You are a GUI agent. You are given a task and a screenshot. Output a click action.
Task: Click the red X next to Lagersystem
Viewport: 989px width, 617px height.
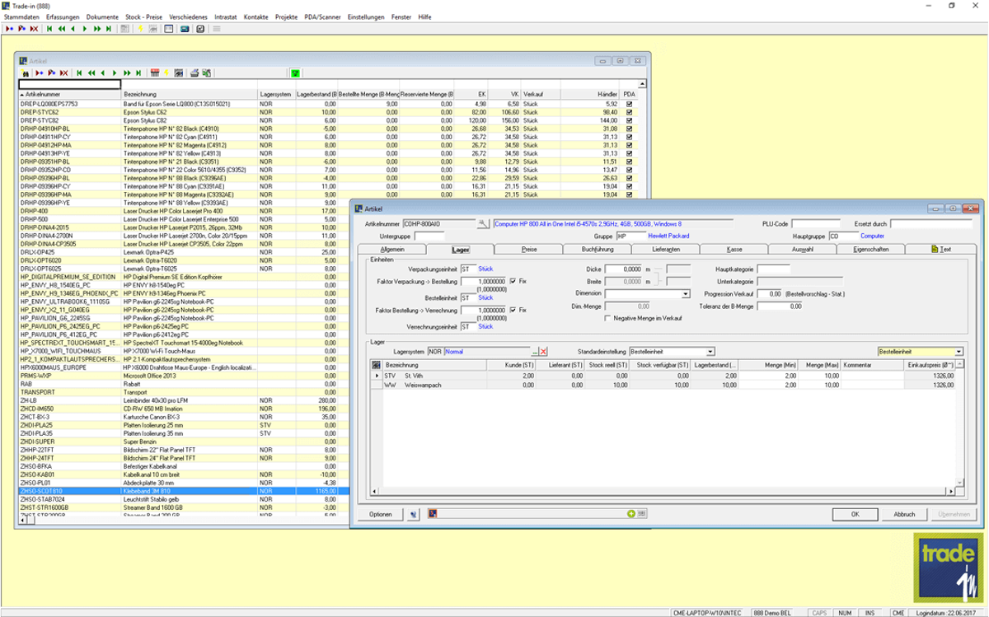point(543,352)
